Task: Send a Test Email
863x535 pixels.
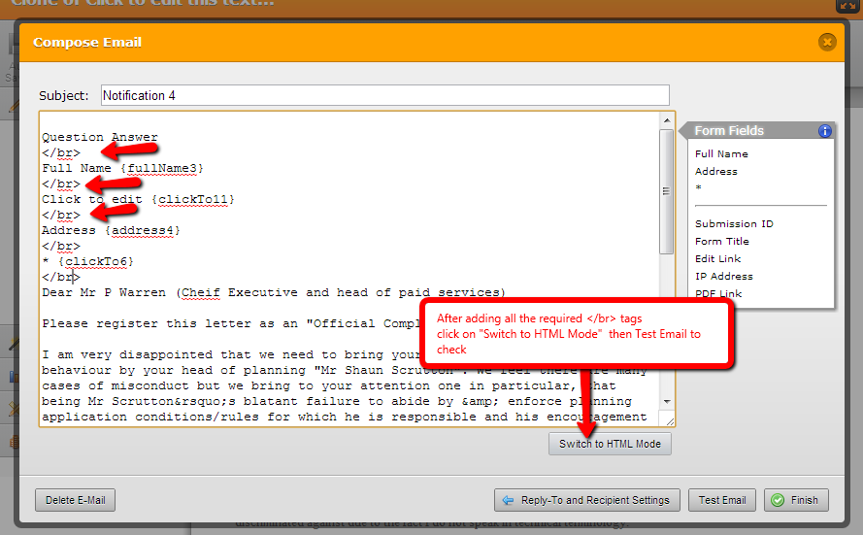Action: pos(722,500)
